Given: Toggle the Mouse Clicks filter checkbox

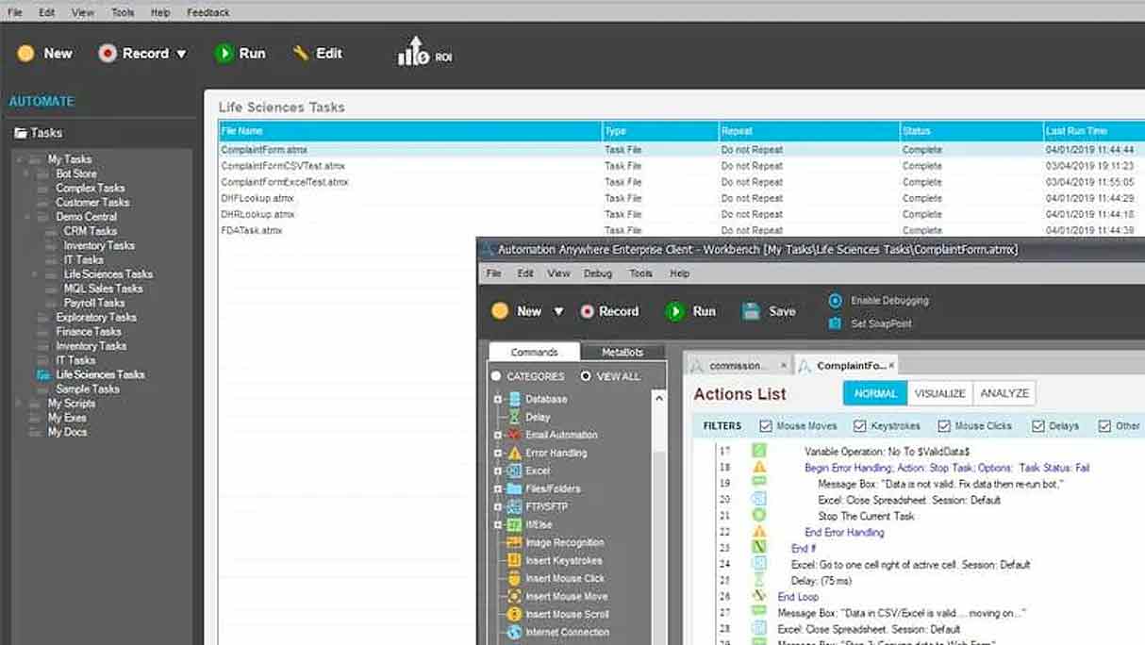Looking at the screenshot, I should (x=943, y=426).
